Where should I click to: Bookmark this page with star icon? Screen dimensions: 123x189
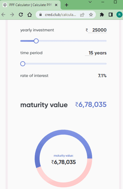coord(91,15)
